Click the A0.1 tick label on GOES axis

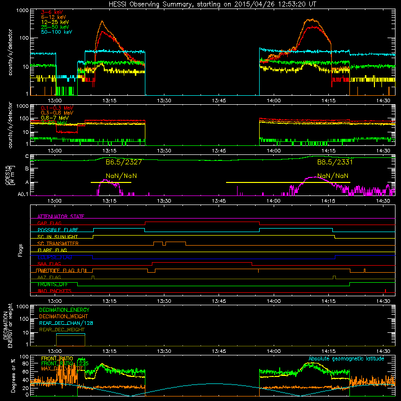click(x=23, y=194)
